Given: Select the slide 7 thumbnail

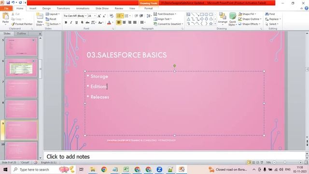Looking at the screenshot, I should coord(21,88).
